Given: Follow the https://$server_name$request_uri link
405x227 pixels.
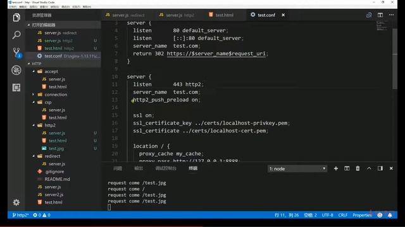Looking at the screenshot, I should click(216, 54).
